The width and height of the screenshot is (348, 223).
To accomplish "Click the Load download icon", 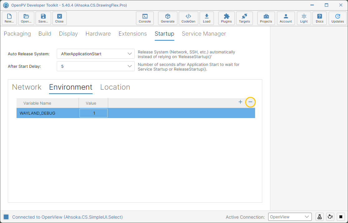I will pyautogui.click(x=207, y=18).
